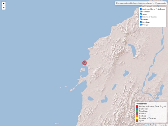Screen dimensions: 168x126
Task: Click purple Panama legend swatch
Action: [x=137, y=114]
